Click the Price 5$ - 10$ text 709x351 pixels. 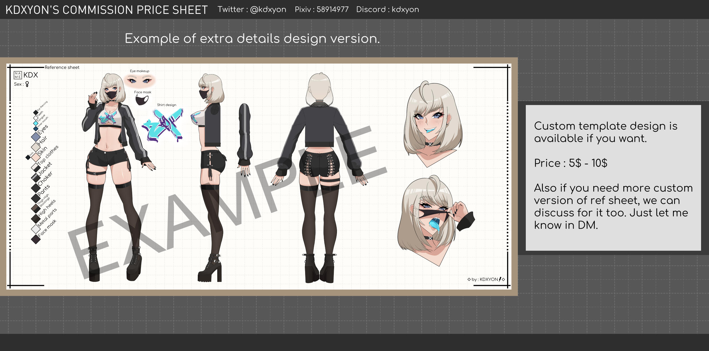point(570,163)
